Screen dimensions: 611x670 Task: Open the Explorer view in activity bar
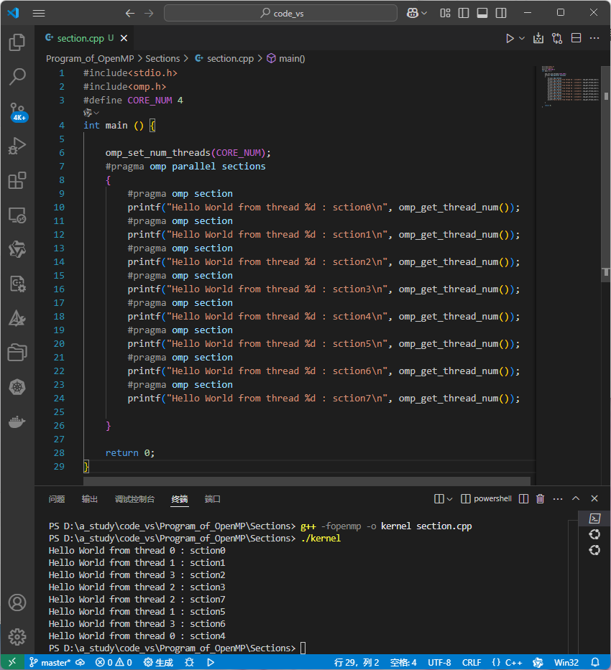[x=17, y=42]
